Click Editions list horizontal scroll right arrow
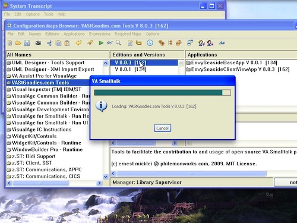This screenshot has width=297, height=223. tap(175, 143)
